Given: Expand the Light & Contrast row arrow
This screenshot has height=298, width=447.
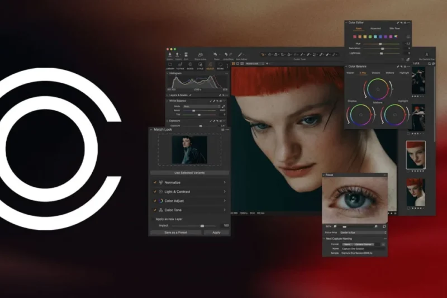Looking at the screenshot, I should 225,192.
